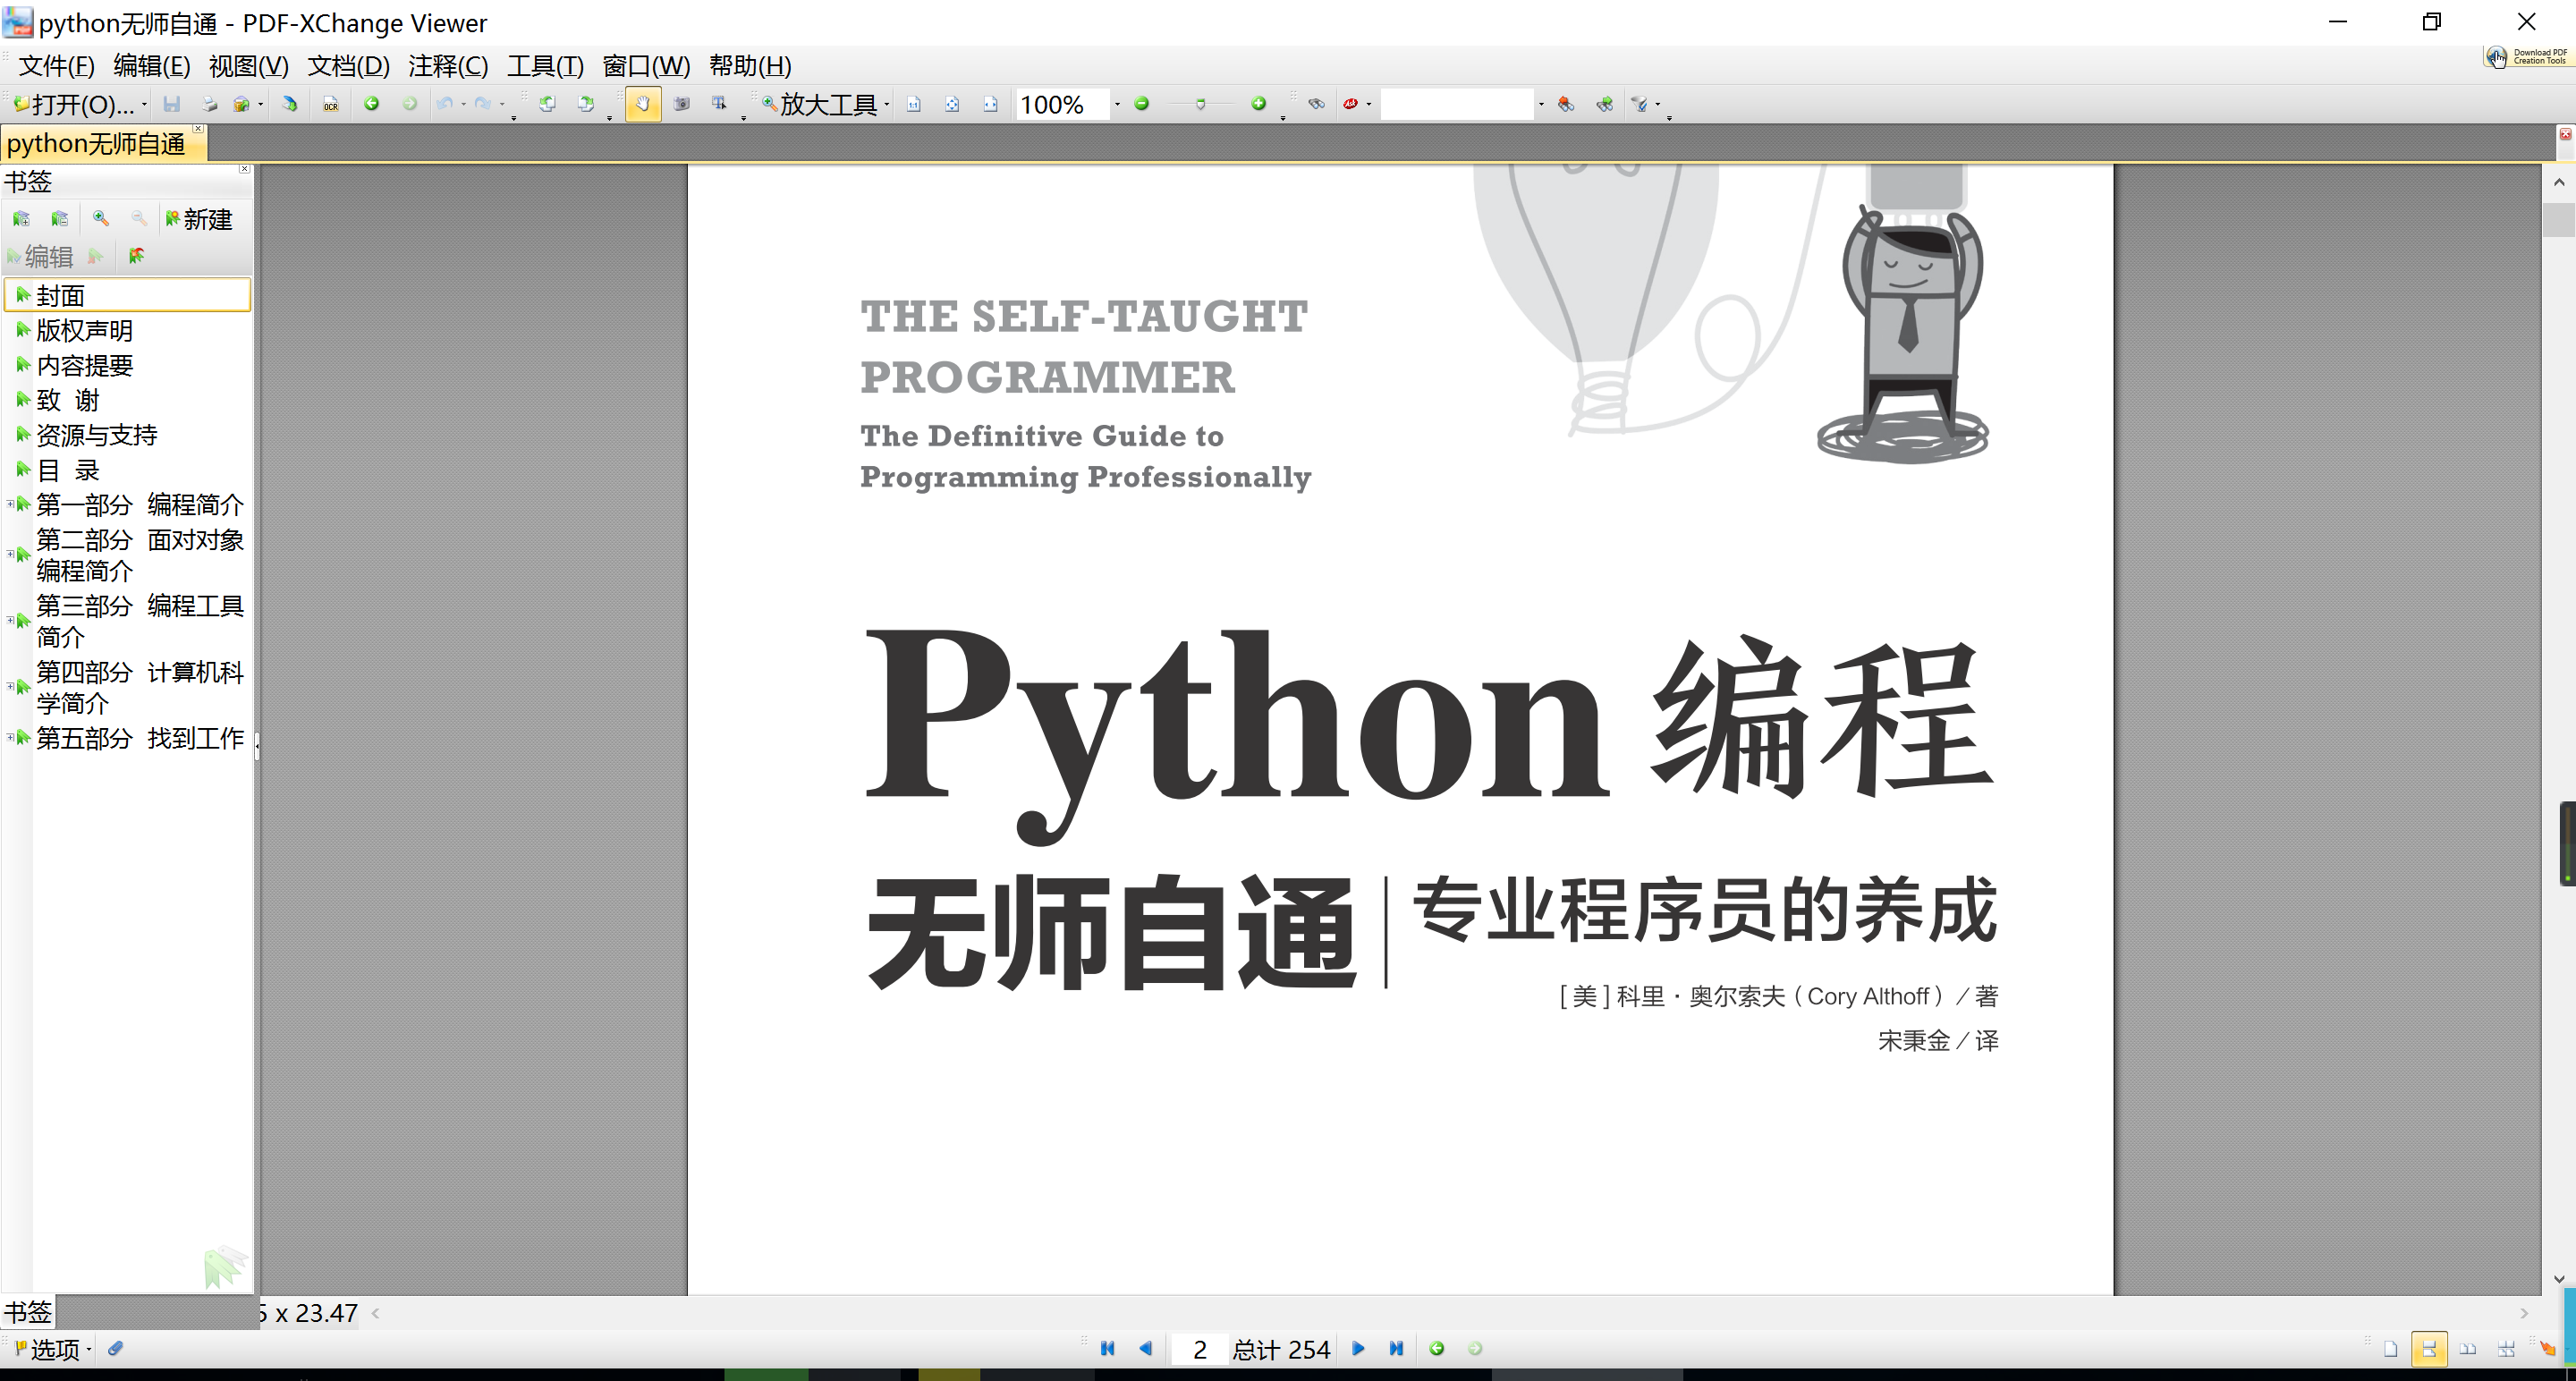Click the 打开(O)... open button
This screenshot has width=2576, height=1381.
(x=74, y=104)
